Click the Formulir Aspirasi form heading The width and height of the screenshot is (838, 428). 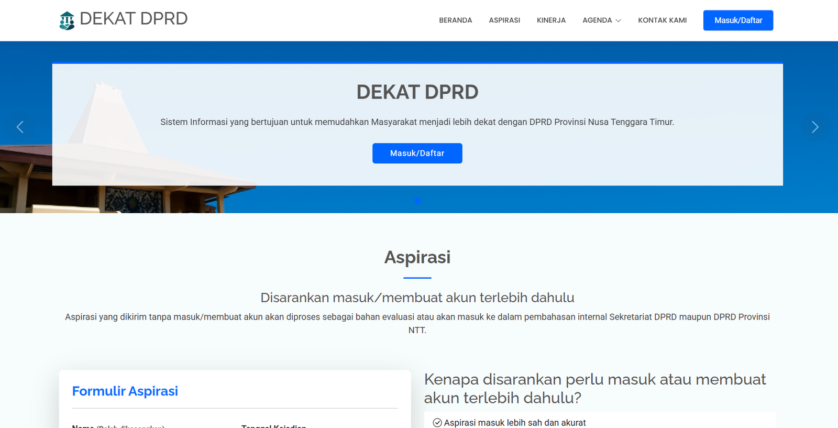click(125, 391)
